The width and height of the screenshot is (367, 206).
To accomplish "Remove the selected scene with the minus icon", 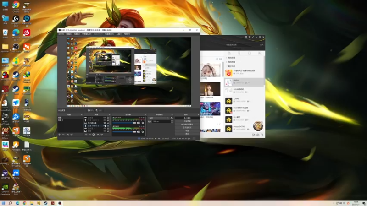I will (x=63, y=135).
